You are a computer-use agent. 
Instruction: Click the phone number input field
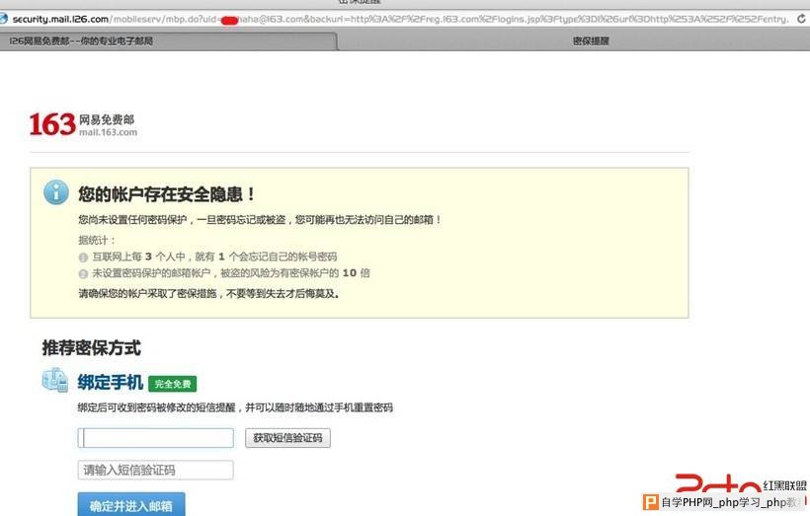pos(155,438)
